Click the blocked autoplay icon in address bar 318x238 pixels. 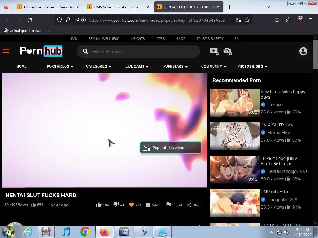click(83, 20)
